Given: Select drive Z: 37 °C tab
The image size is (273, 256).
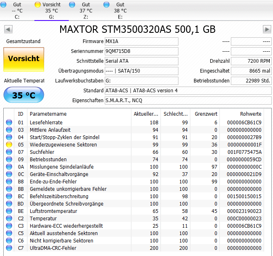Looking at the screenshot, I should click(x=86, y=11).
